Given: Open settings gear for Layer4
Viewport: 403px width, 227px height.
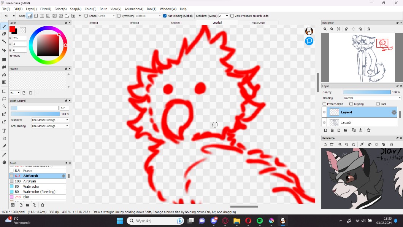Looking at the screenshot, I should point(394,112).
